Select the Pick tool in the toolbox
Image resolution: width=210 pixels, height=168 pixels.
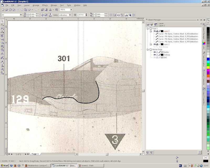pyautogui.click(x=2, y=21)
